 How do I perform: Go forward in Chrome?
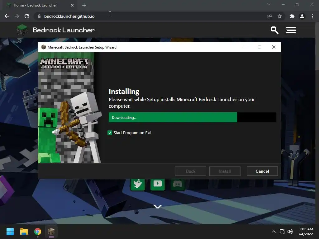click(x=17, y=16)
